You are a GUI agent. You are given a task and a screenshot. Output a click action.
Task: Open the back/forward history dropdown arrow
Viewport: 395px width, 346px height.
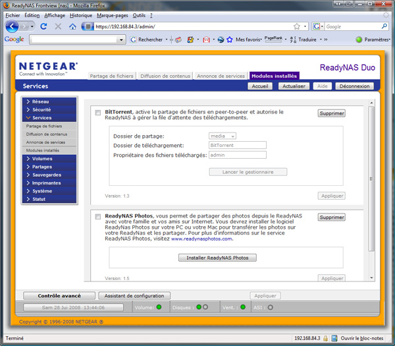pyautogui.click(x=32, y=26)
